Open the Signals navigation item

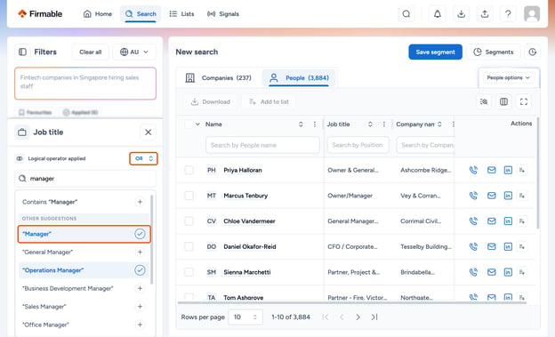point(223,14)
